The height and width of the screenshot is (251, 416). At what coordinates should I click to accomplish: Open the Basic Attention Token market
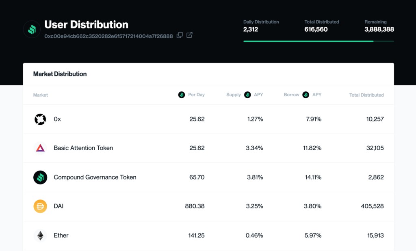(208, 148)
